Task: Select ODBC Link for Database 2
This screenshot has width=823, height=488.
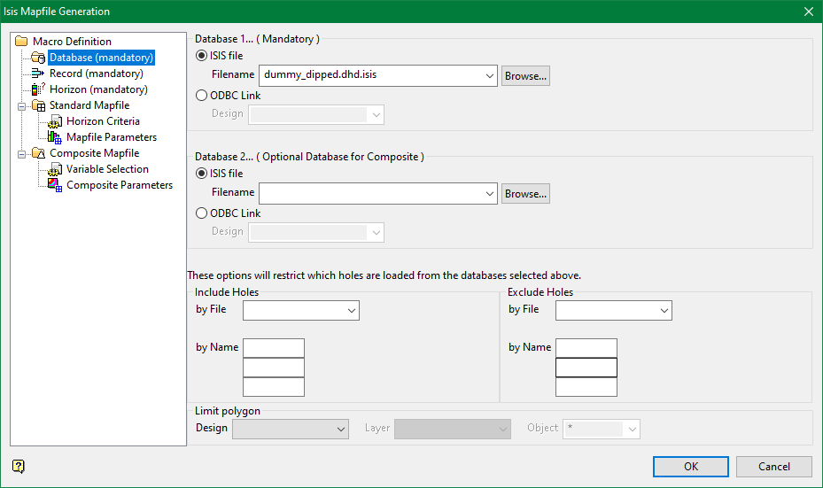Action: pos(203,213)
